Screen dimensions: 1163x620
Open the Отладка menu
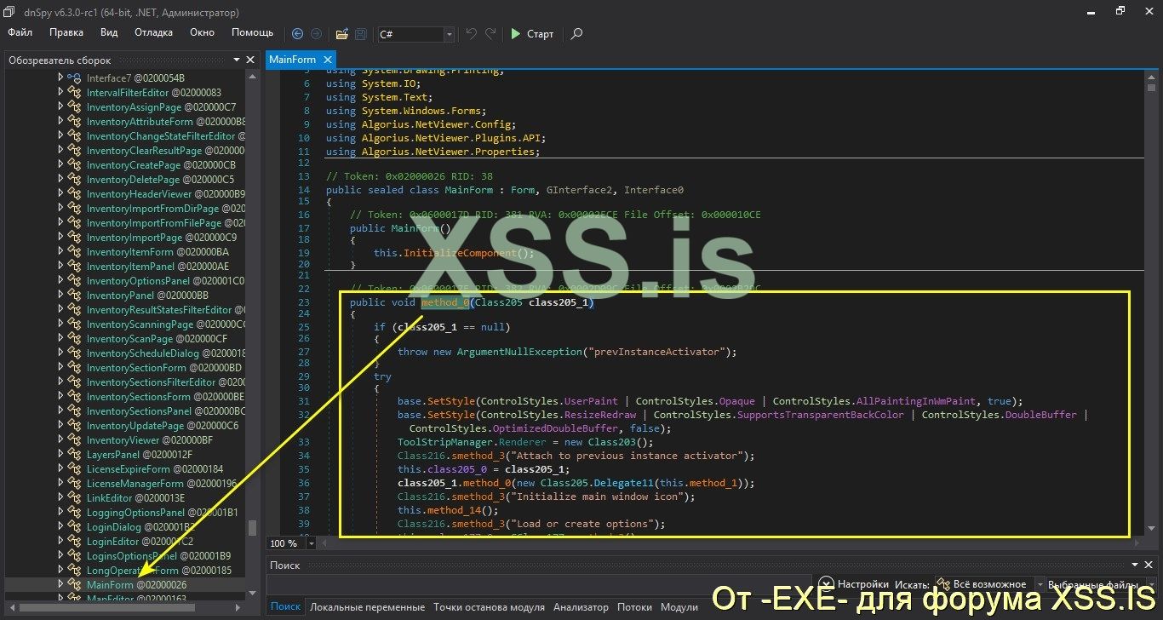(x=153, y=32)
